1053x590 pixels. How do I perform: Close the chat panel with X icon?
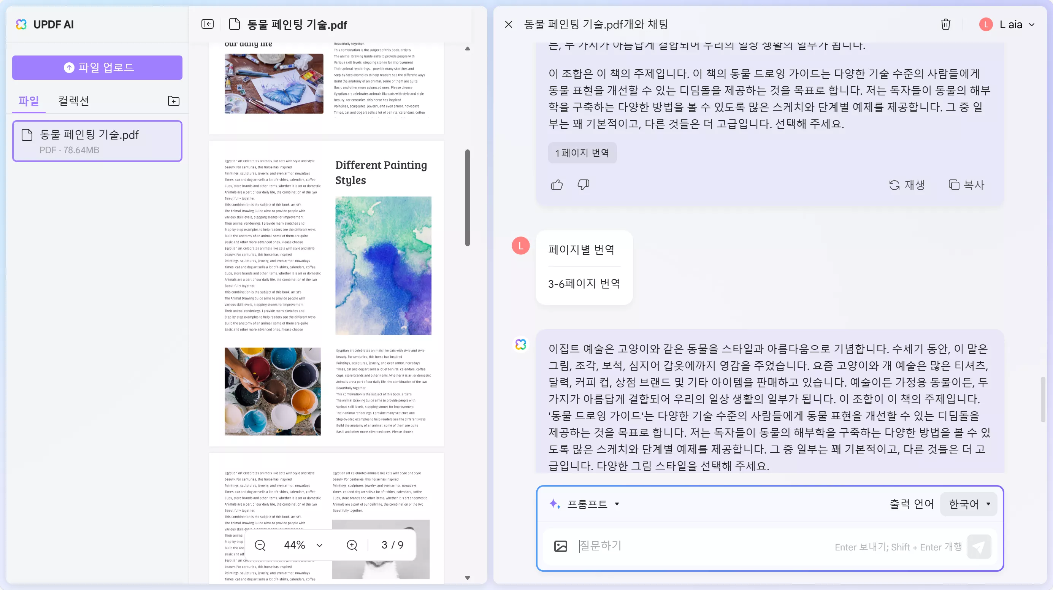[509, 25]
